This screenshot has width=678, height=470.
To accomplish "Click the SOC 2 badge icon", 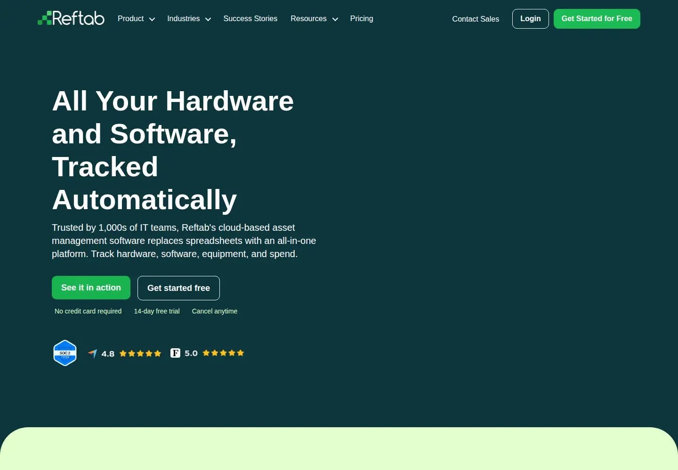I will pyautogui.click(x=65, y=353).
